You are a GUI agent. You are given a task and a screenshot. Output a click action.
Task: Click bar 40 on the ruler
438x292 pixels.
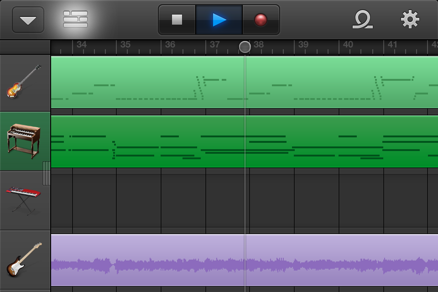click(x=348, y=44)
